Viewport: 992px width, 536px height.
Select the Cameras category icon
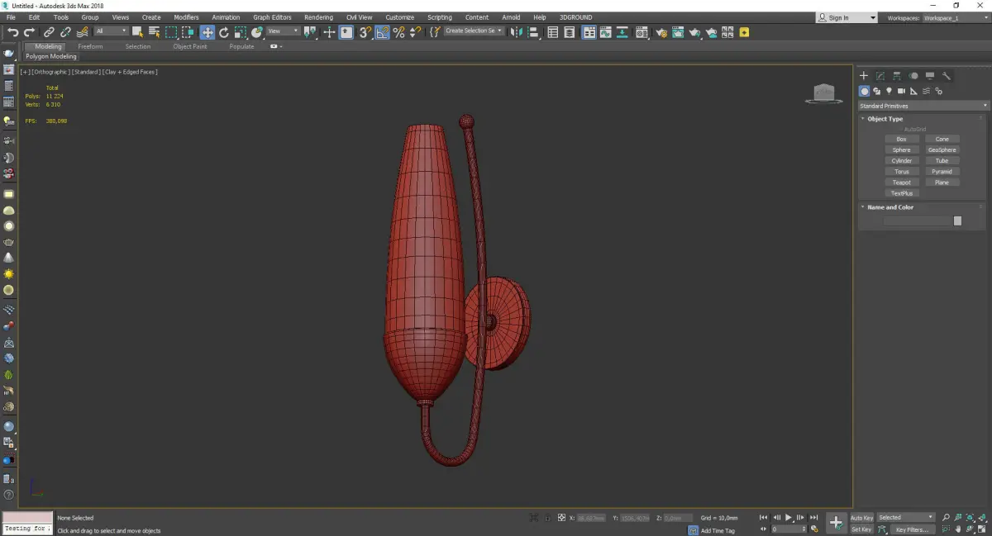pos(901,91)
